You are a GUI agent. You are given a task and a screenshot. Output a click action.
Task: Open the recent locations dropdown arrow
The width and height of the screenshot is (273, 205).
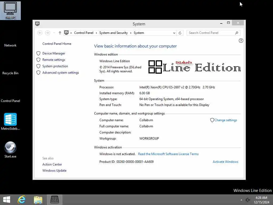[x=54, y=33]
